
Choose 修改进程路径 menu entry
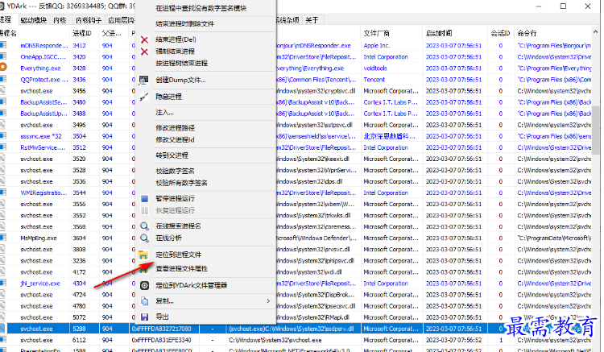coord(176,128)
